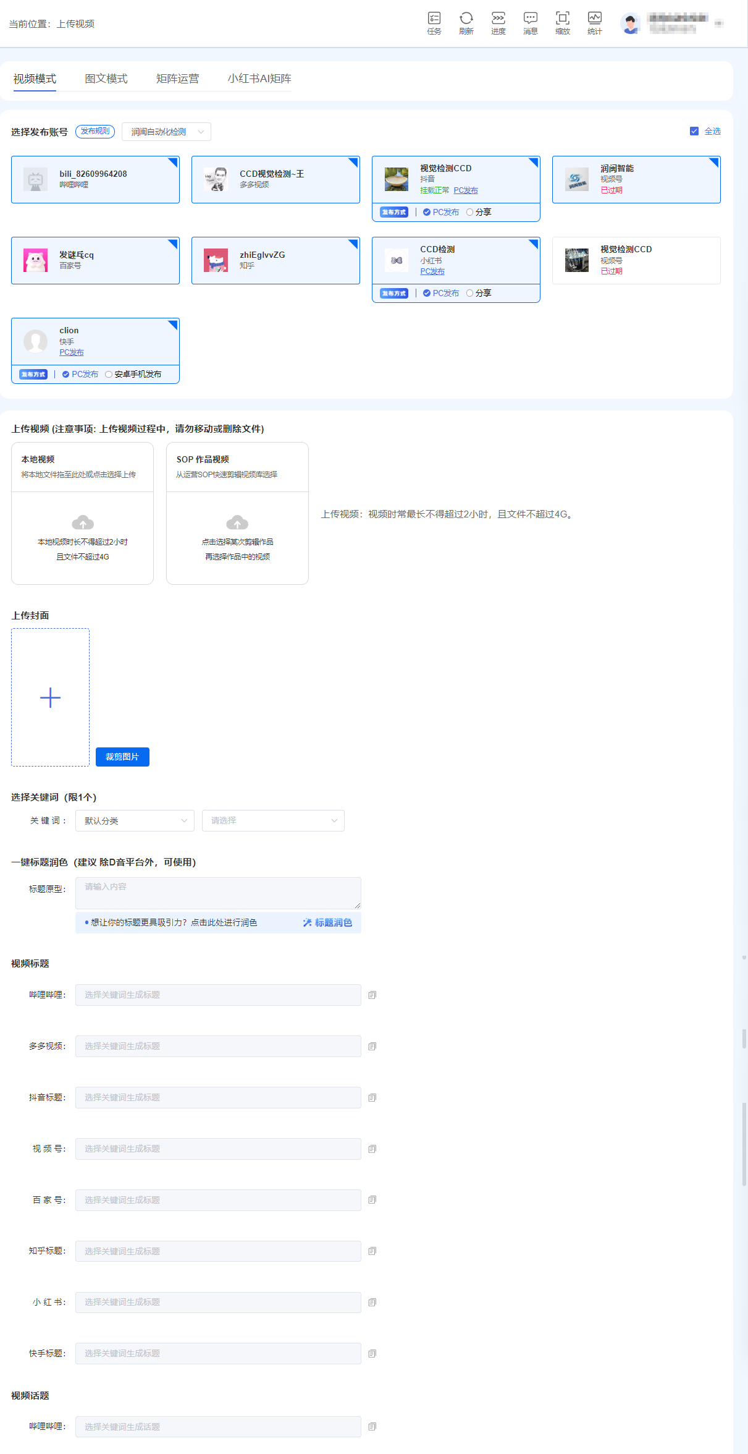Toggle the 全选 select-all checkbox
This screenshot has height=1454, width=748.
[694, 131]
